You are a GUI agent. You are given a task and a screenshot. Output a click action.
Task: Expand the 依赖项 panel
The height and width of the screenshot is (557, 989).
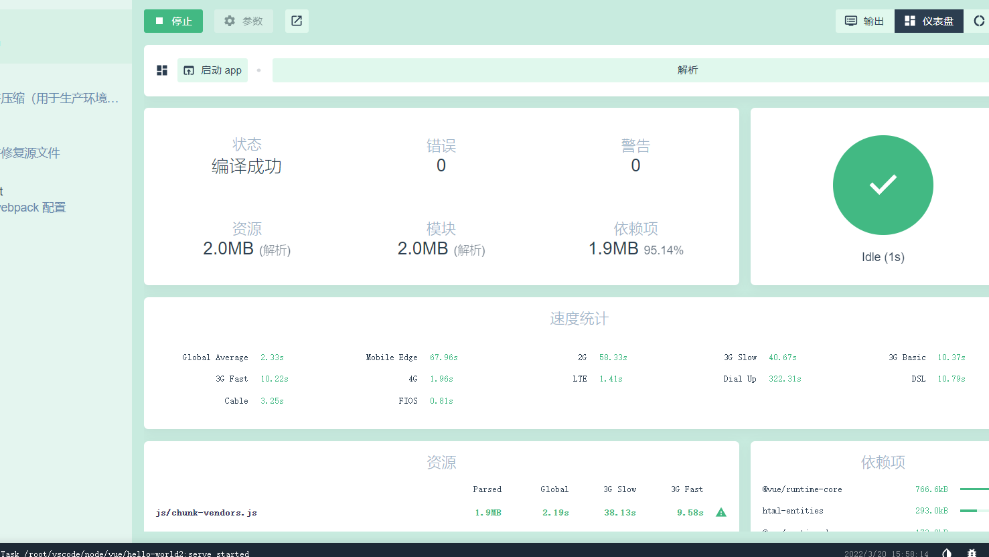[883, 462]
